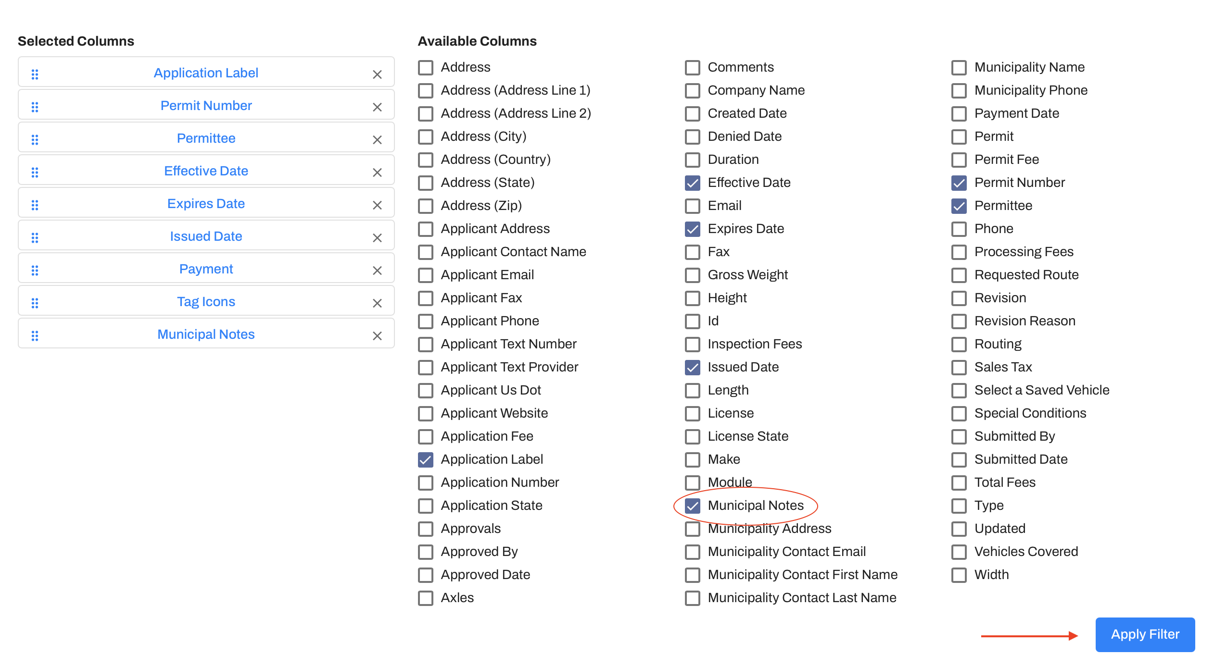
Task: Uncheck Permit Number in available columns
Action: [959, 183]
